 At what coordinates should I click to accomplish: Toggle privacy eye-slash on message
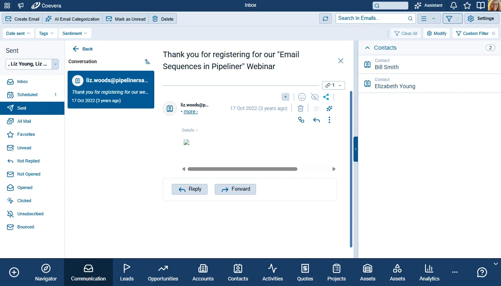click(x=315, y=97)
